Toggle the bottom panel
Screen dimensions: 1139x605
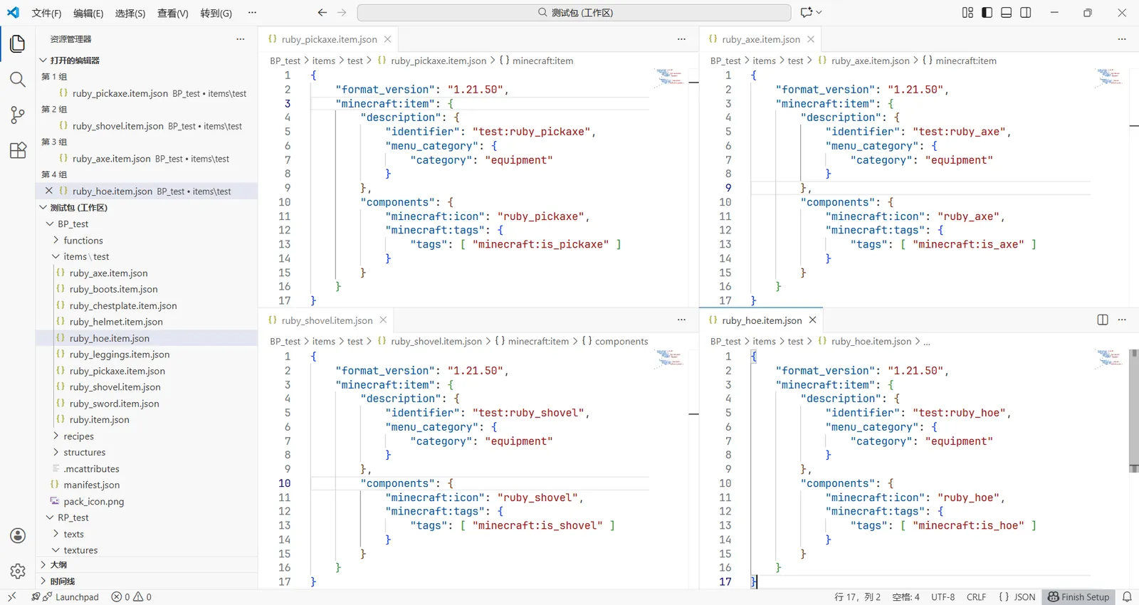pos(1006,13)
